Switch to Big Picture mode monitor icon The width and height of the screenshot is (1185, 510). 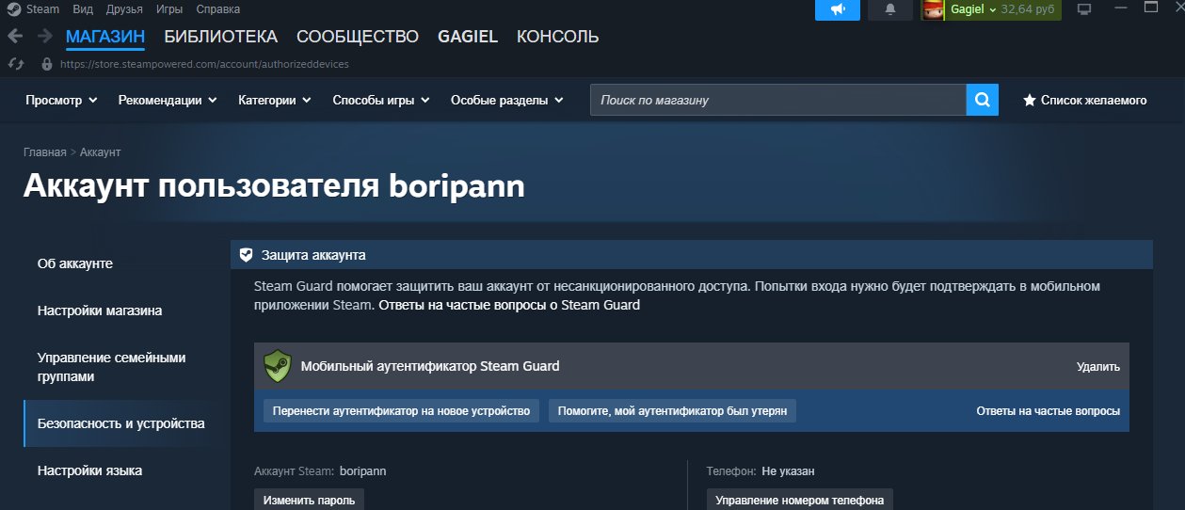click(x=1083, y=9)
